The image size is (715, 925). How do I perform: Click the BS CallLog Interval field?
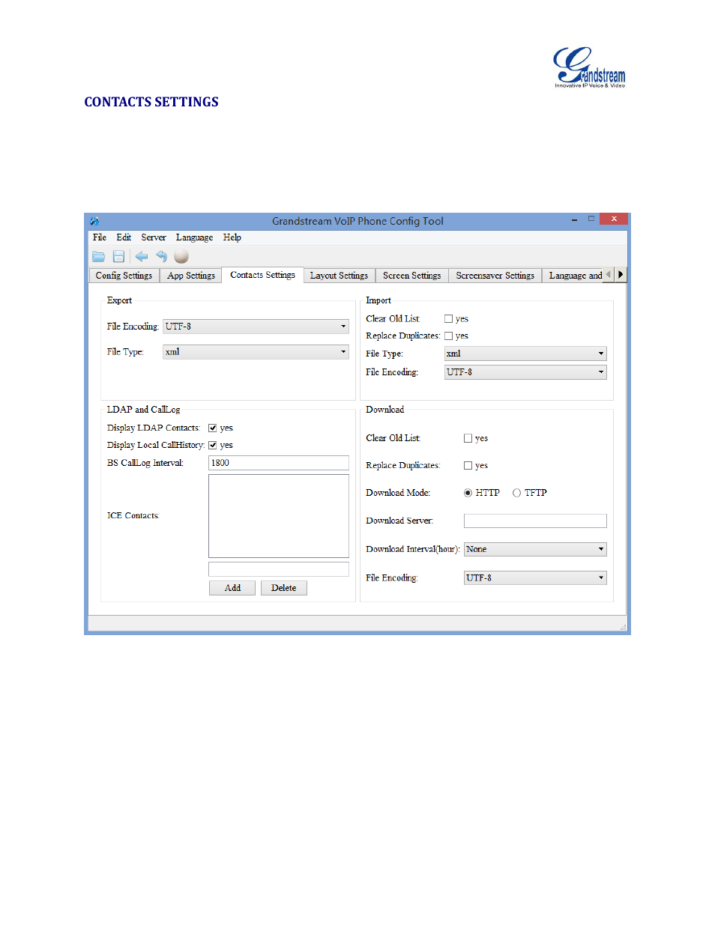tap(279, 463)
